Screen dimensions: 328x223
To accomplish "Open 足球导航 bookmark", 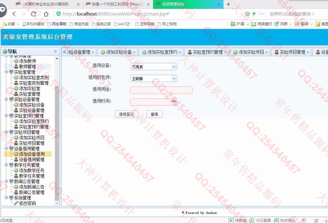I will point(145,24).
